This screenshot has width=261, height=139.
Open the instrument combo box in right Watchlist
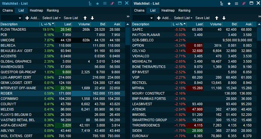click(143, 18)
